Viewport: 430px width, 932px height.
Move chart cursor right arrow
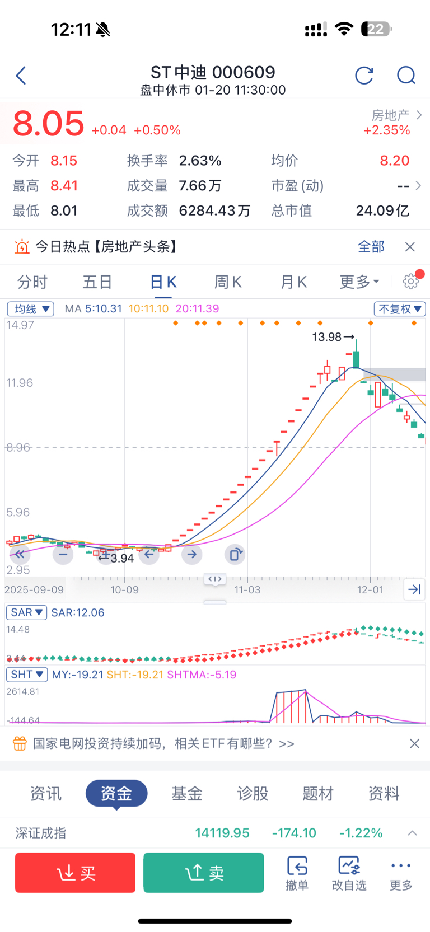192,555
